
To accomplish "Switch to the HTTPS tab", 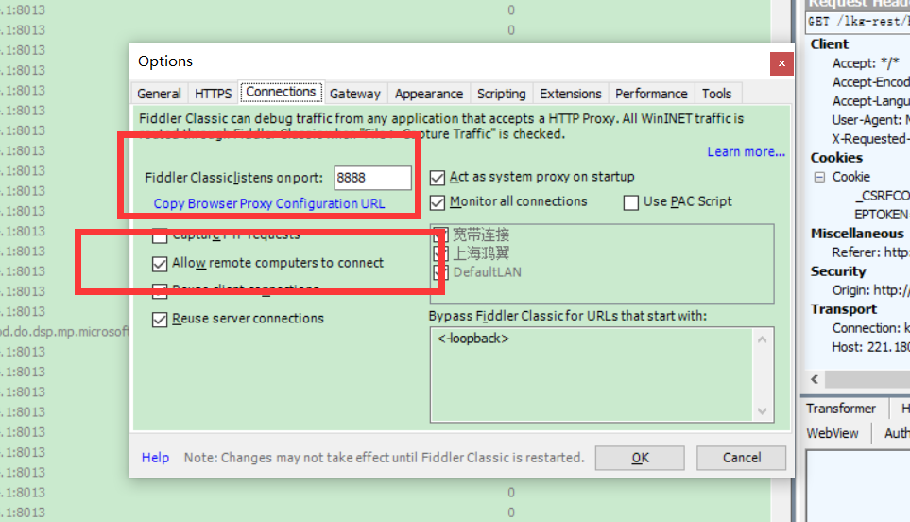I will click(213, 94).
